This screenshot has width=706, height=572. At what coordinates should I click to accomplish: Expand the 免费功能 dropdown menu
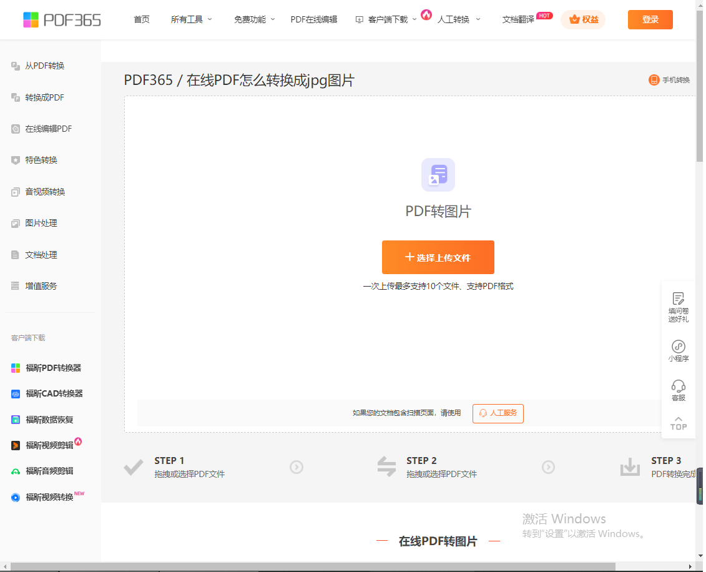[x=255, y=20]
